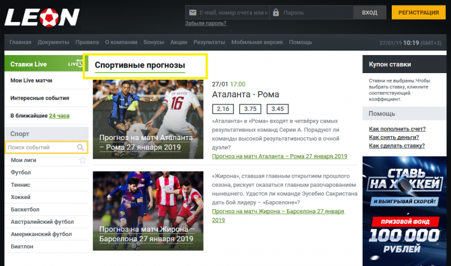Focus the E-mail or account number field
This screenshot has width=451, height=266.
tap(227, 12)
